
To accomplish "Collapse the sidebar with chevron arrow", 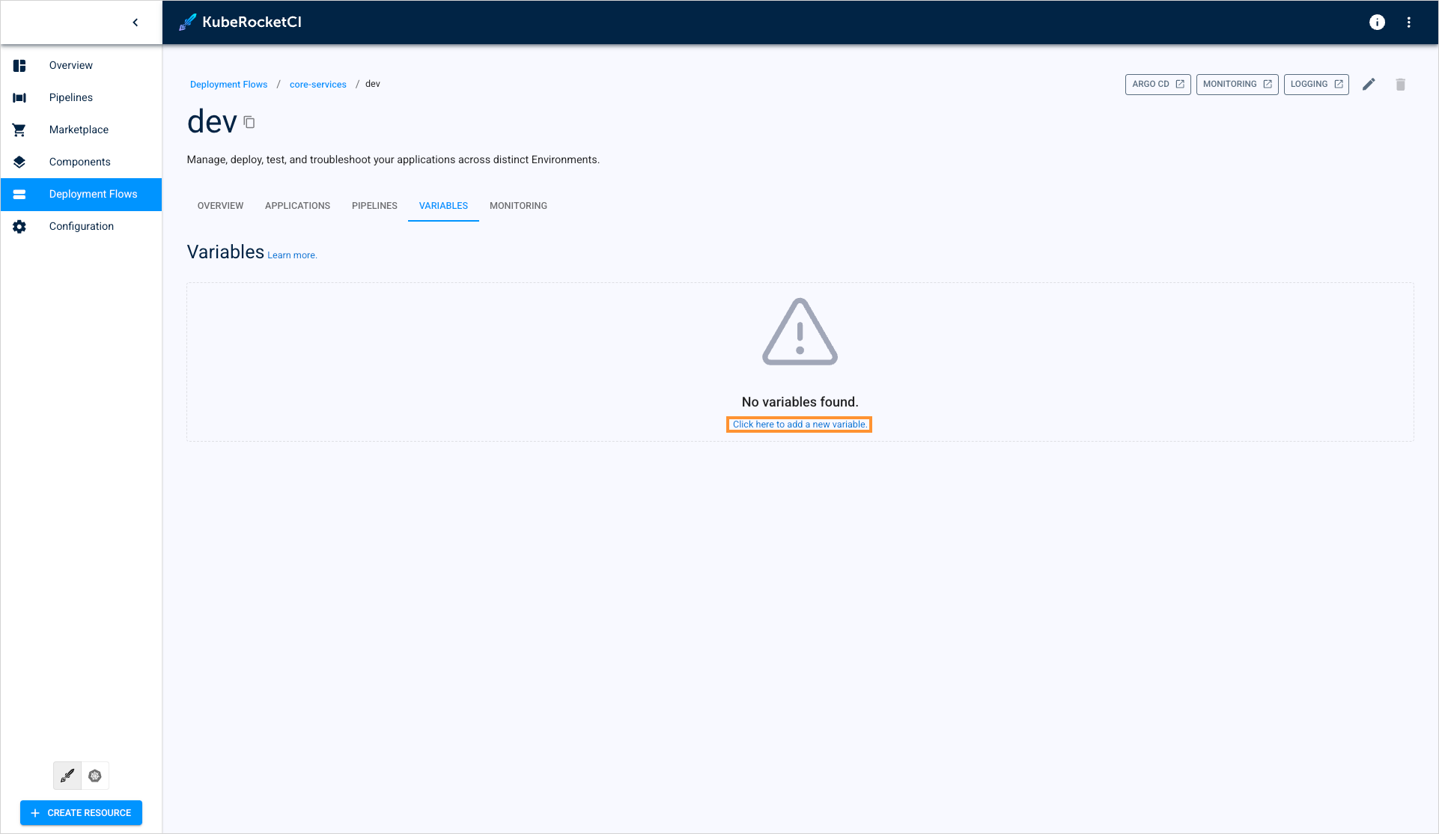I will click(x=136, y=22).
